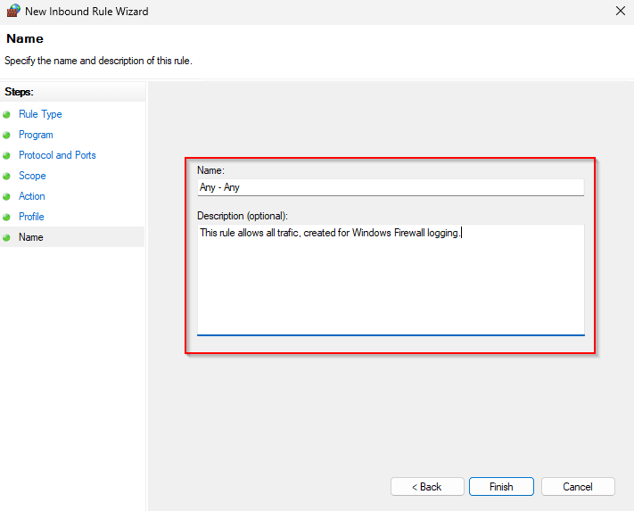Click the green bullet next to Program
The image size is (634, 511).
coord(7,136)
